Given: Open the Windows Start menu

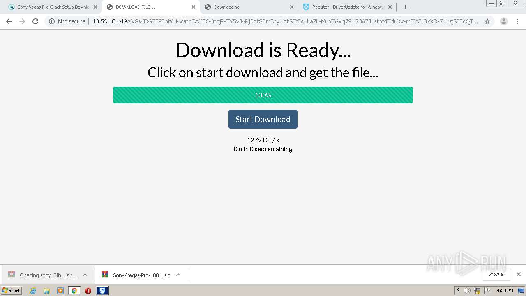Looking at the screenshot, I should 11,291.
